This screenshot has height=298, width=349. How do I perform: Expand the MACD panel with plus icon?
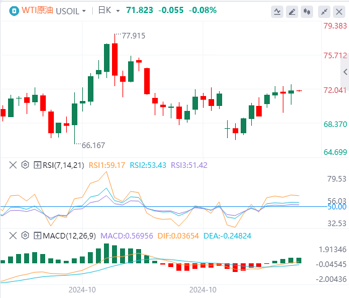pyautogui.click(x=37, y=235)
